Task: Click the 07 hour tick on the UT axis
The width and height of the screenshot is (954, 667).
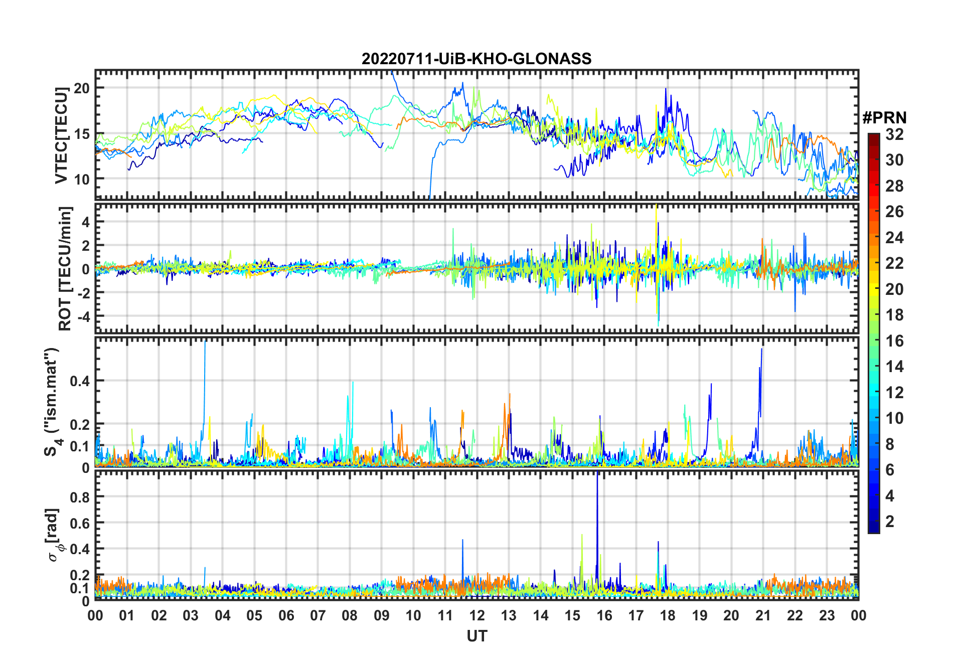Action: (x=318, y=615)
